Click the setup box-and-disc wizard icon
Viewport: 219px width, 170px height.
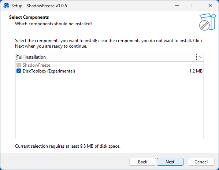(x=208, y=22)
